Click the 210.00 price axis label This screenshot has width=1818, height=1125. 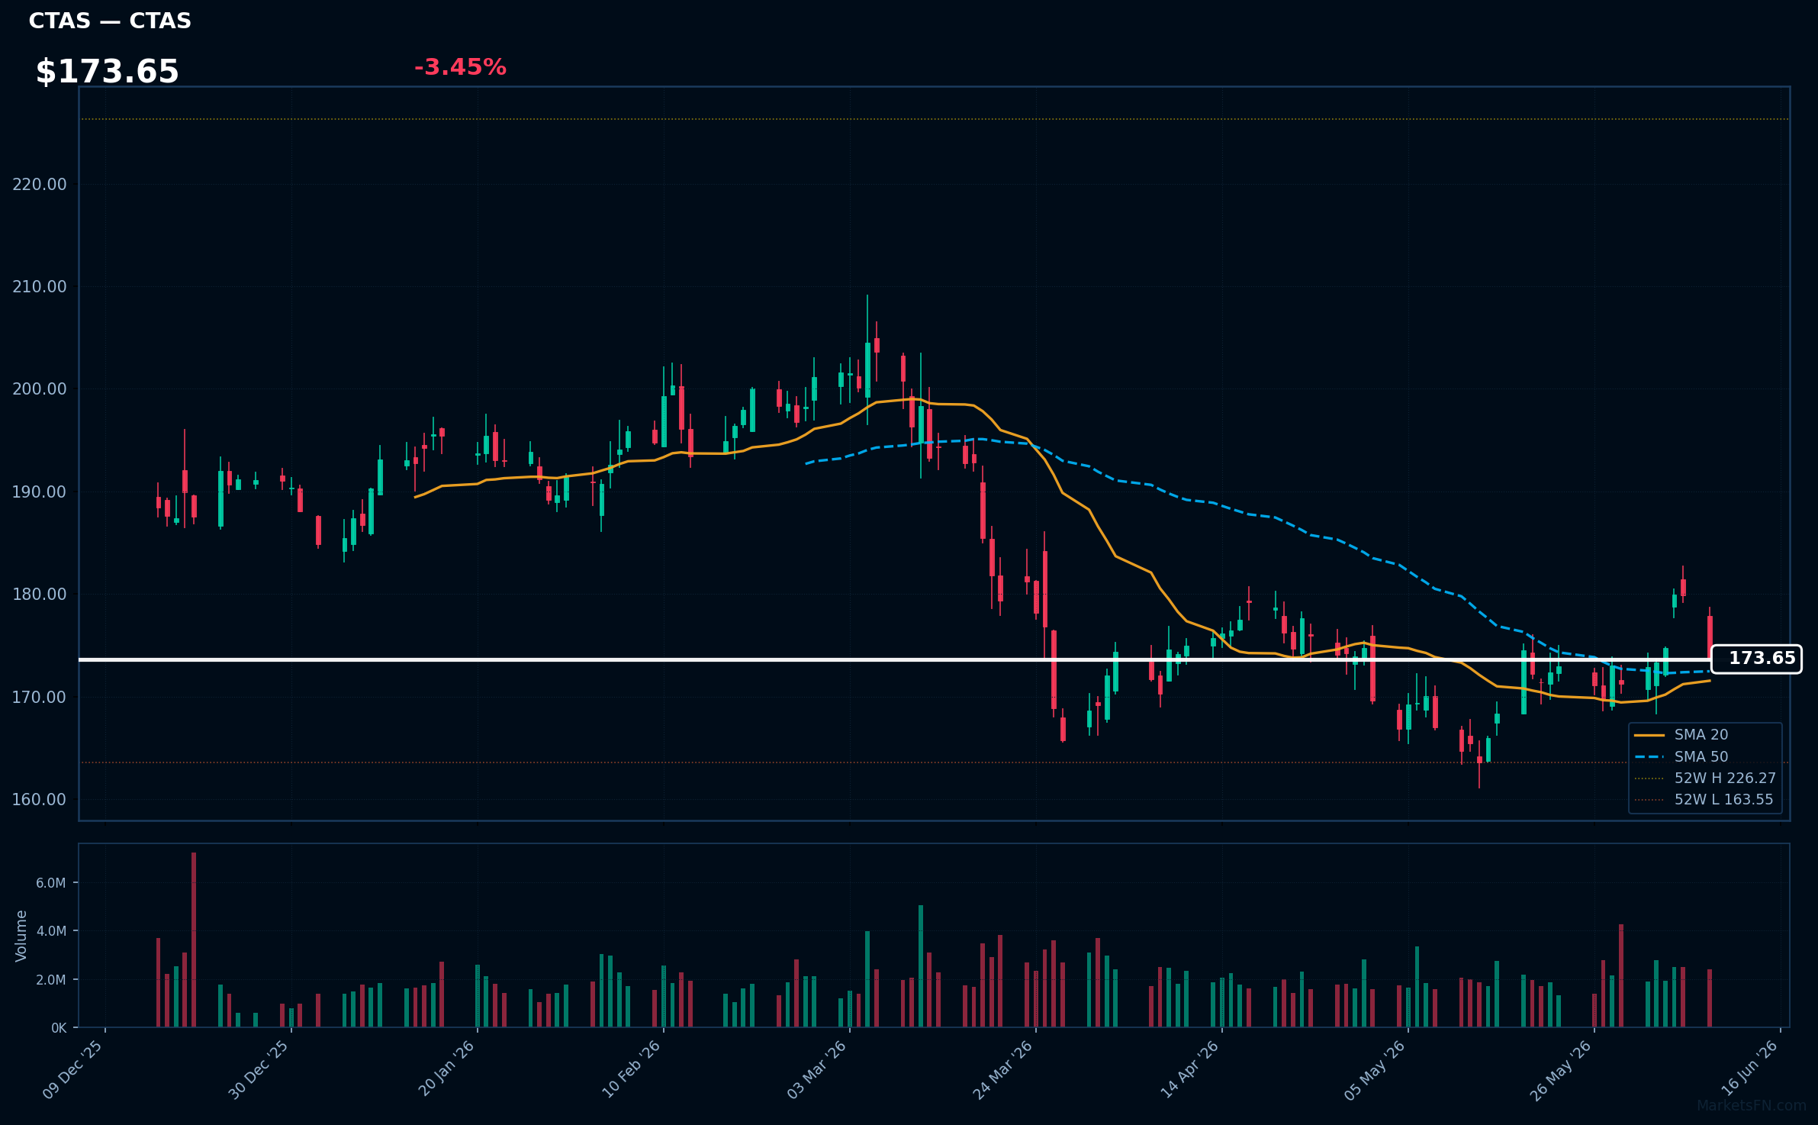[x=40, y=286]
